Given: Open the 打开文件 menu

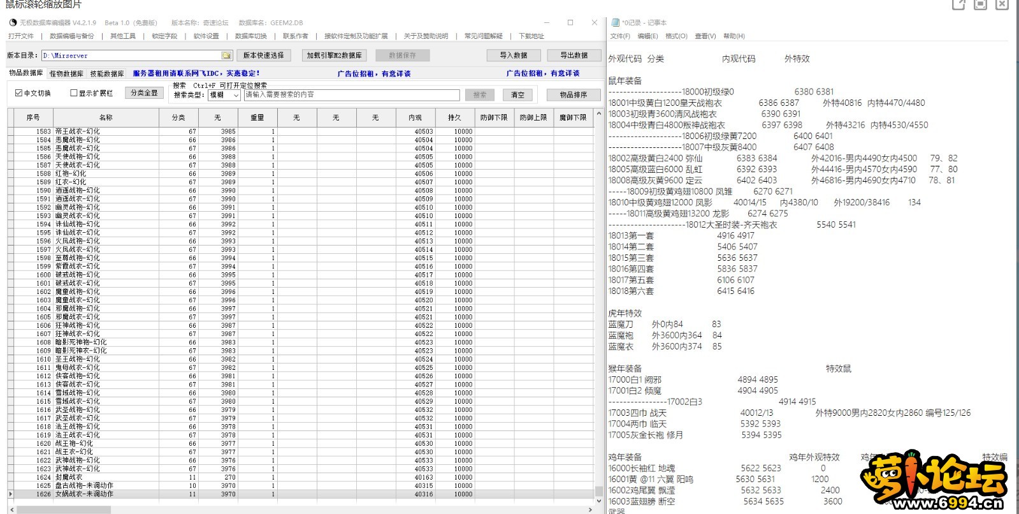Looking at the screenshot, I should pos(21,36).
